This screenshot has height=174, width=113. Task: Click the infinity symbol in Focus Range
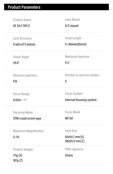[25, 100]
